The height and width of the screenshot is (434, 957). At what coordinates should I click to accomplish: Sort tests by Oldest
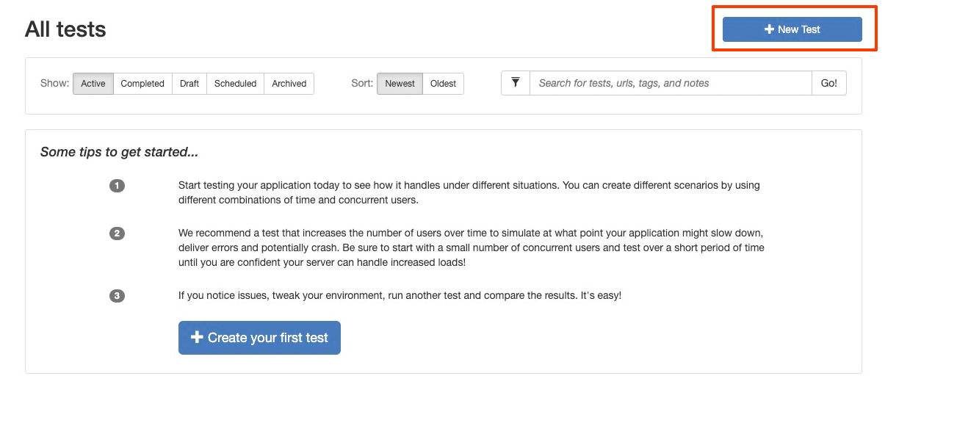coord(443,84)
